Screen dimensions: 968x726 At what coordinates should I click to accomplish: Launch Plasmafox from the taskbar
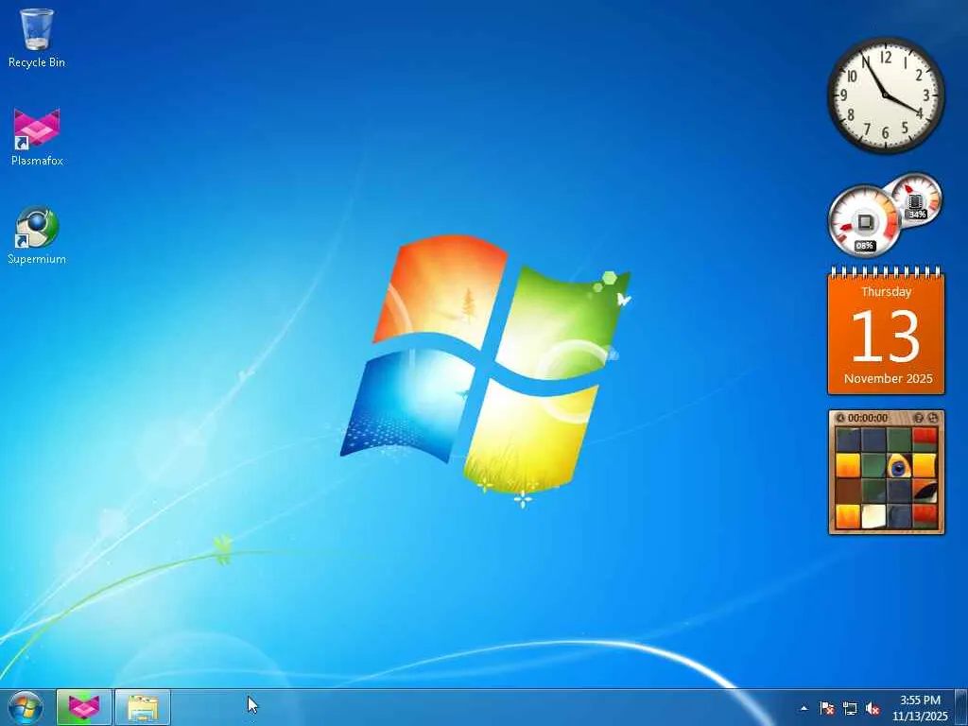click(x=84, y=707)
